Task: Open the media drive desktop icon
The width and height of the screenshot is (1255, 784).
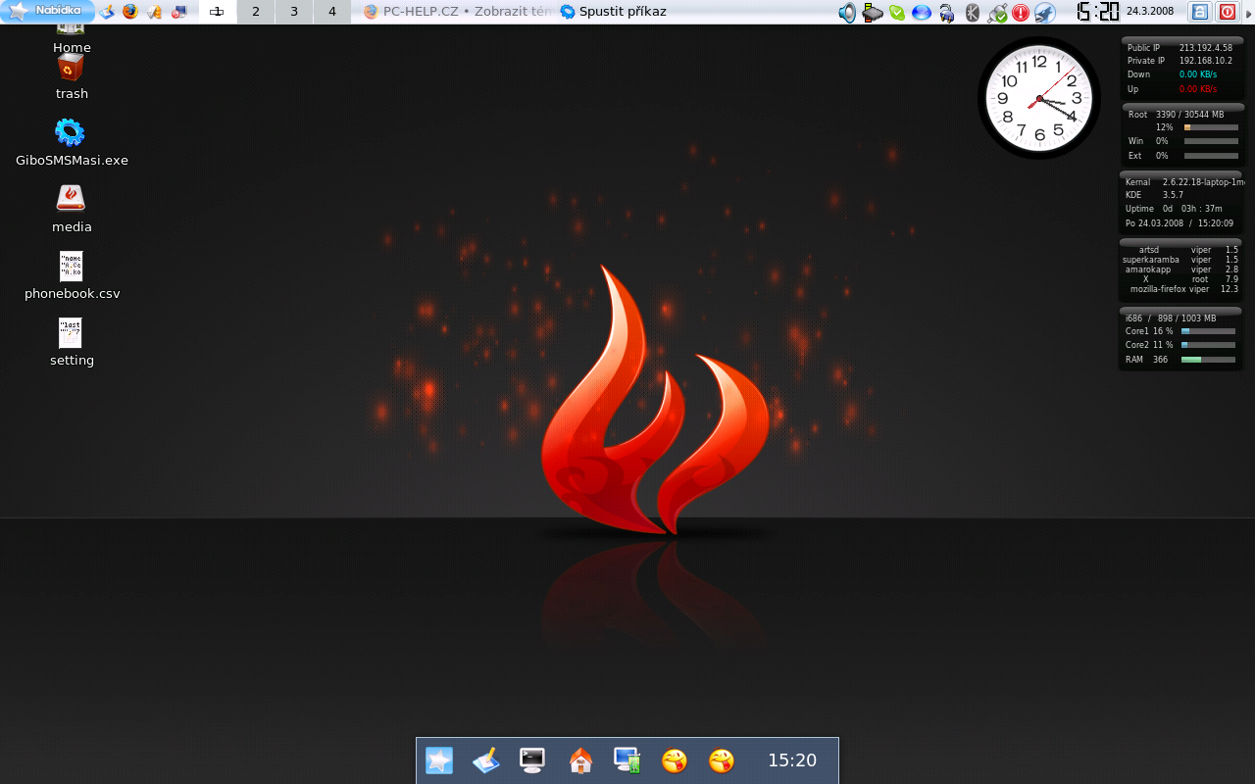Action: (x=71, y=199)
